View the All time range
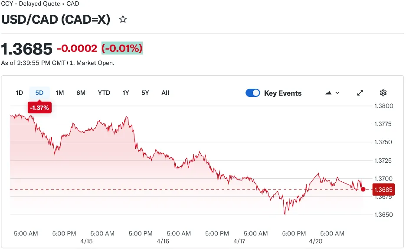The image size is (406, 251). (x=165, y=93)
